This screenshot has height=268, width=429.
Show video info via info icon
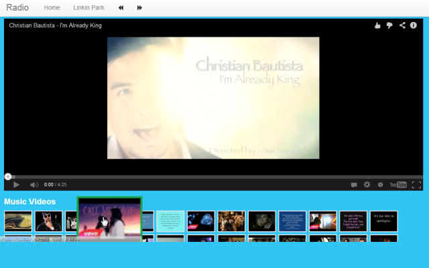click(414, 25)
